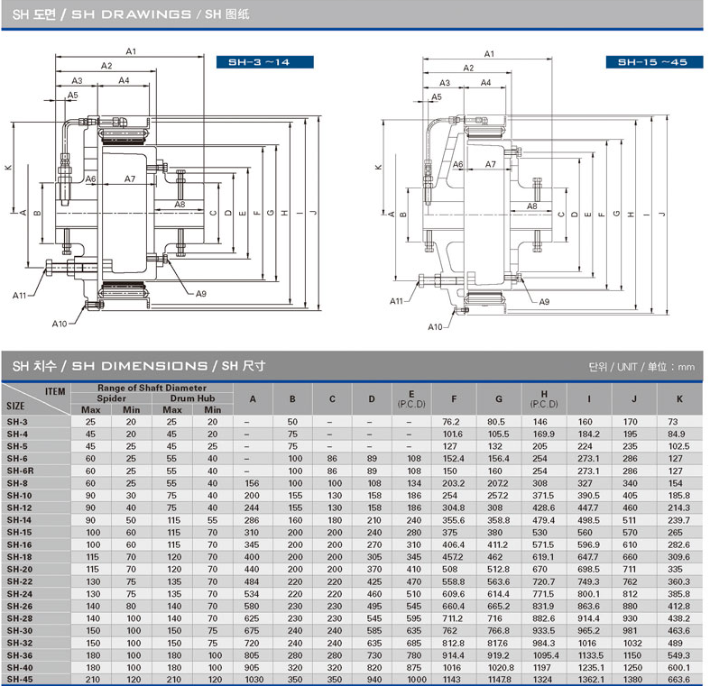Click the blue SH-3 ~14 label
The height and width of the screenshot is (686, 710).
[264, 62]
